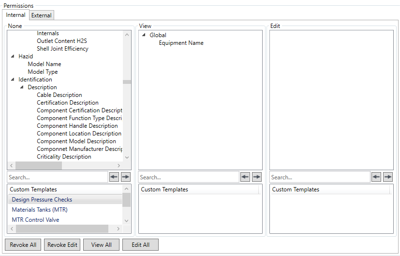This screenshot has width=400, height=256.
Task: Collapse the Description tree node
Action: (x=22, y=87)
